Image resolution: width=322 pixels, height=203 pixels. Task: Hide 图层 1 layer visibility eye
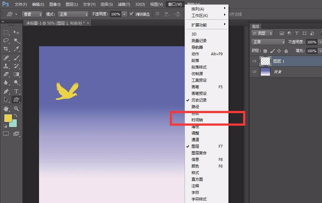[x=254, y=61]
